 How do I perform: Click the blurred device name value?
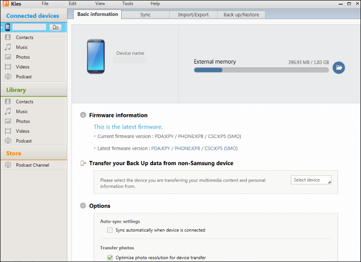pos(130,60)
